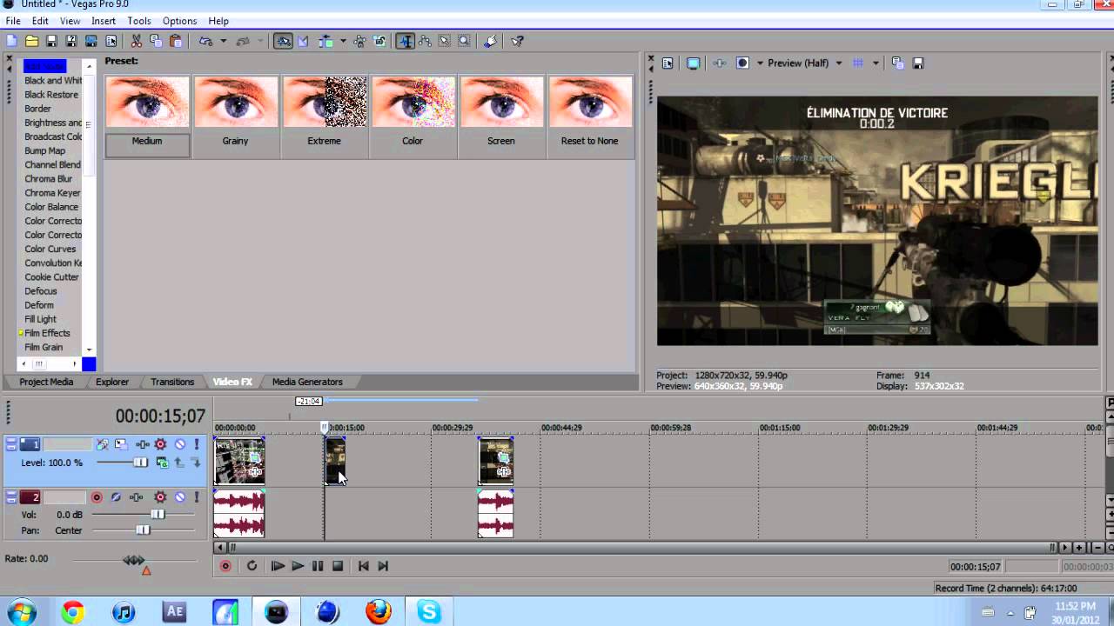Mute video track 1
This screenshot has height=626, width=1114.
[180, 444]
